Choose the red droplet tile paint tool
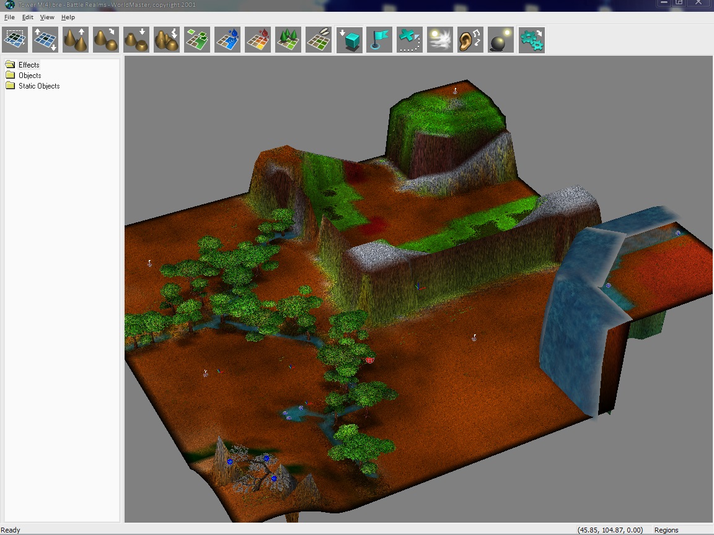 pyautogui.click(x=258, y=40)
